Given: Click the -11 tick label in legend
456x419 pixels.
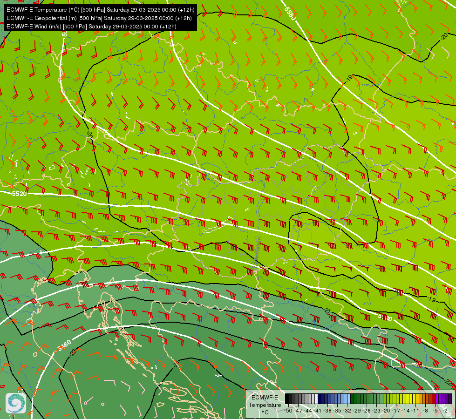Looking at the screenshot, I should pyautogui.click(x=415, y=411).
